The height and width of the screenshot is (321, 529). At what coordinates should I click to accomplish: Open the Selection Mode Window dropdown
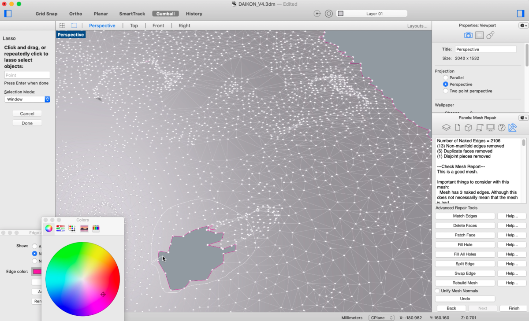[x=27, y=100]
